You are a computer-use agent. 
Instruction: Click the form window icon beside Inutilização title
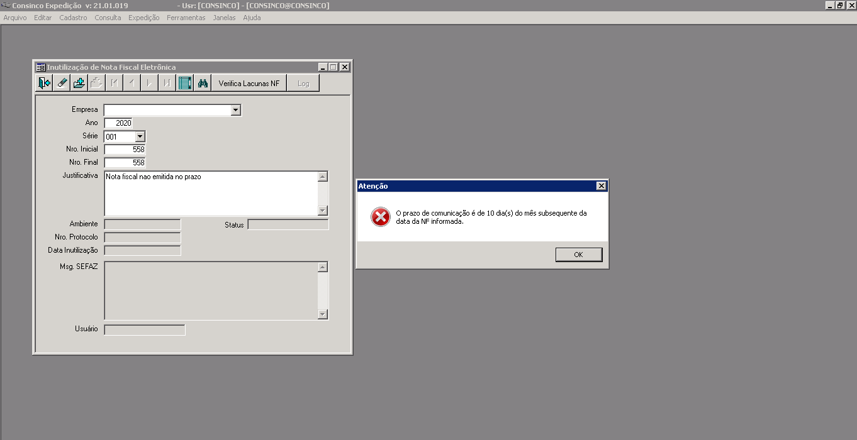[x=41, y=67]
